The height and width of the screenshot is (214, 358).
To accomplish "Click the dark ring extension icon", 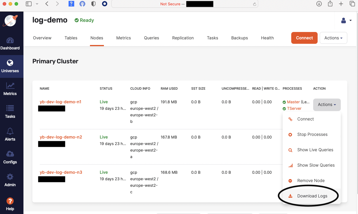I will pos(104,4).
